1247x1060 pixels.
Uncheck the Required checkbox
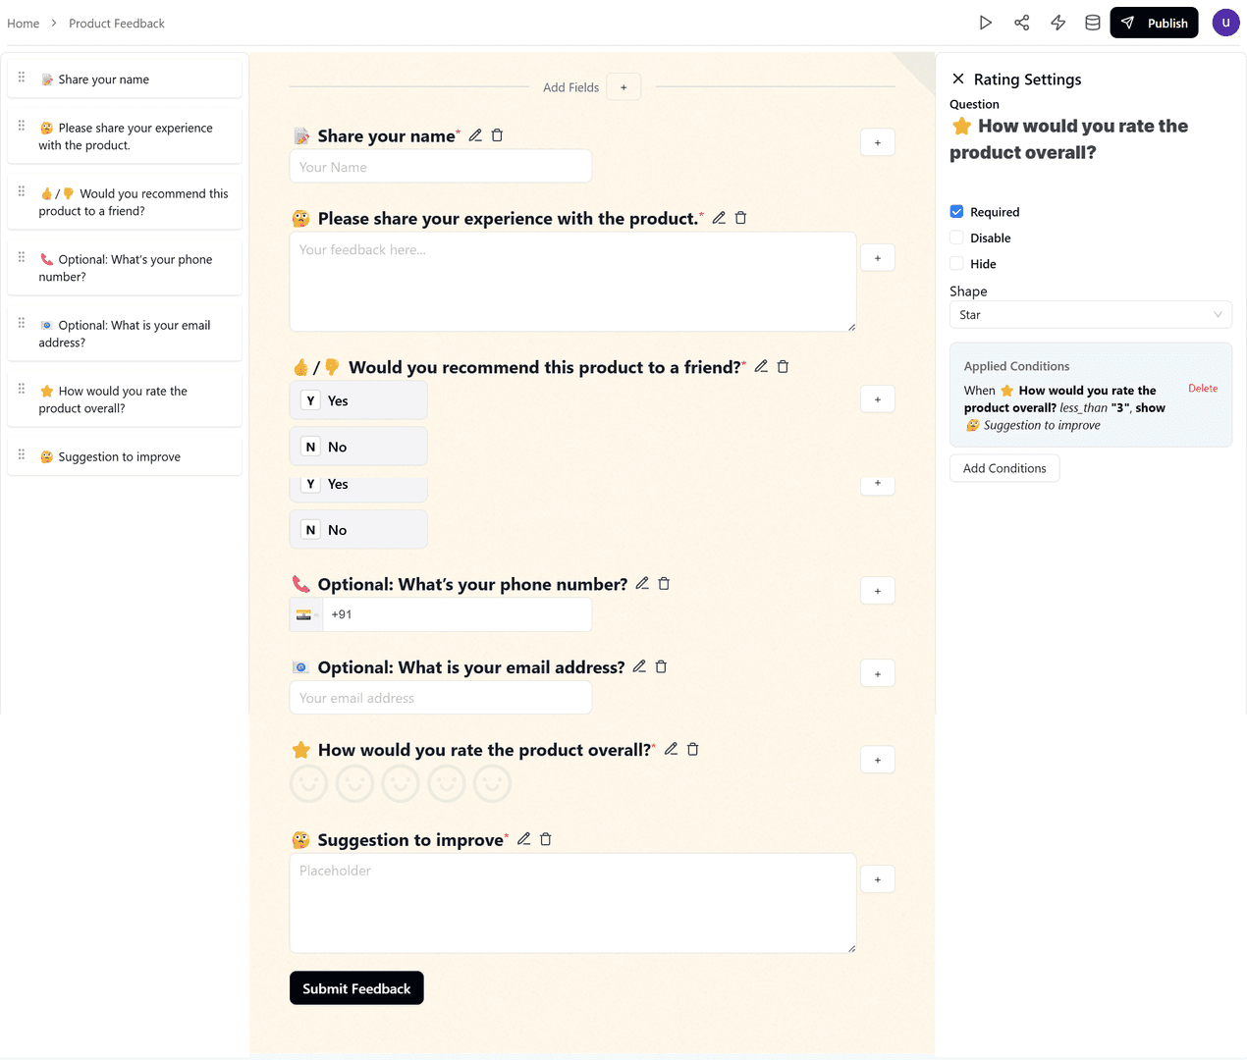tap(956, 212)
